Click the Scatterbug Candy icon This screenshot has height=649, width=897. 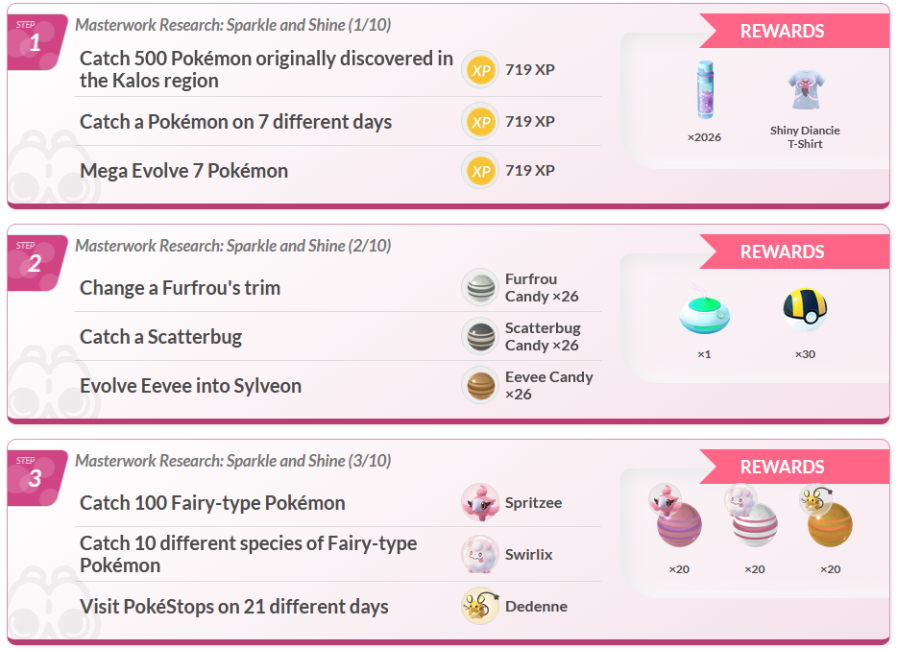pos(480,336)
